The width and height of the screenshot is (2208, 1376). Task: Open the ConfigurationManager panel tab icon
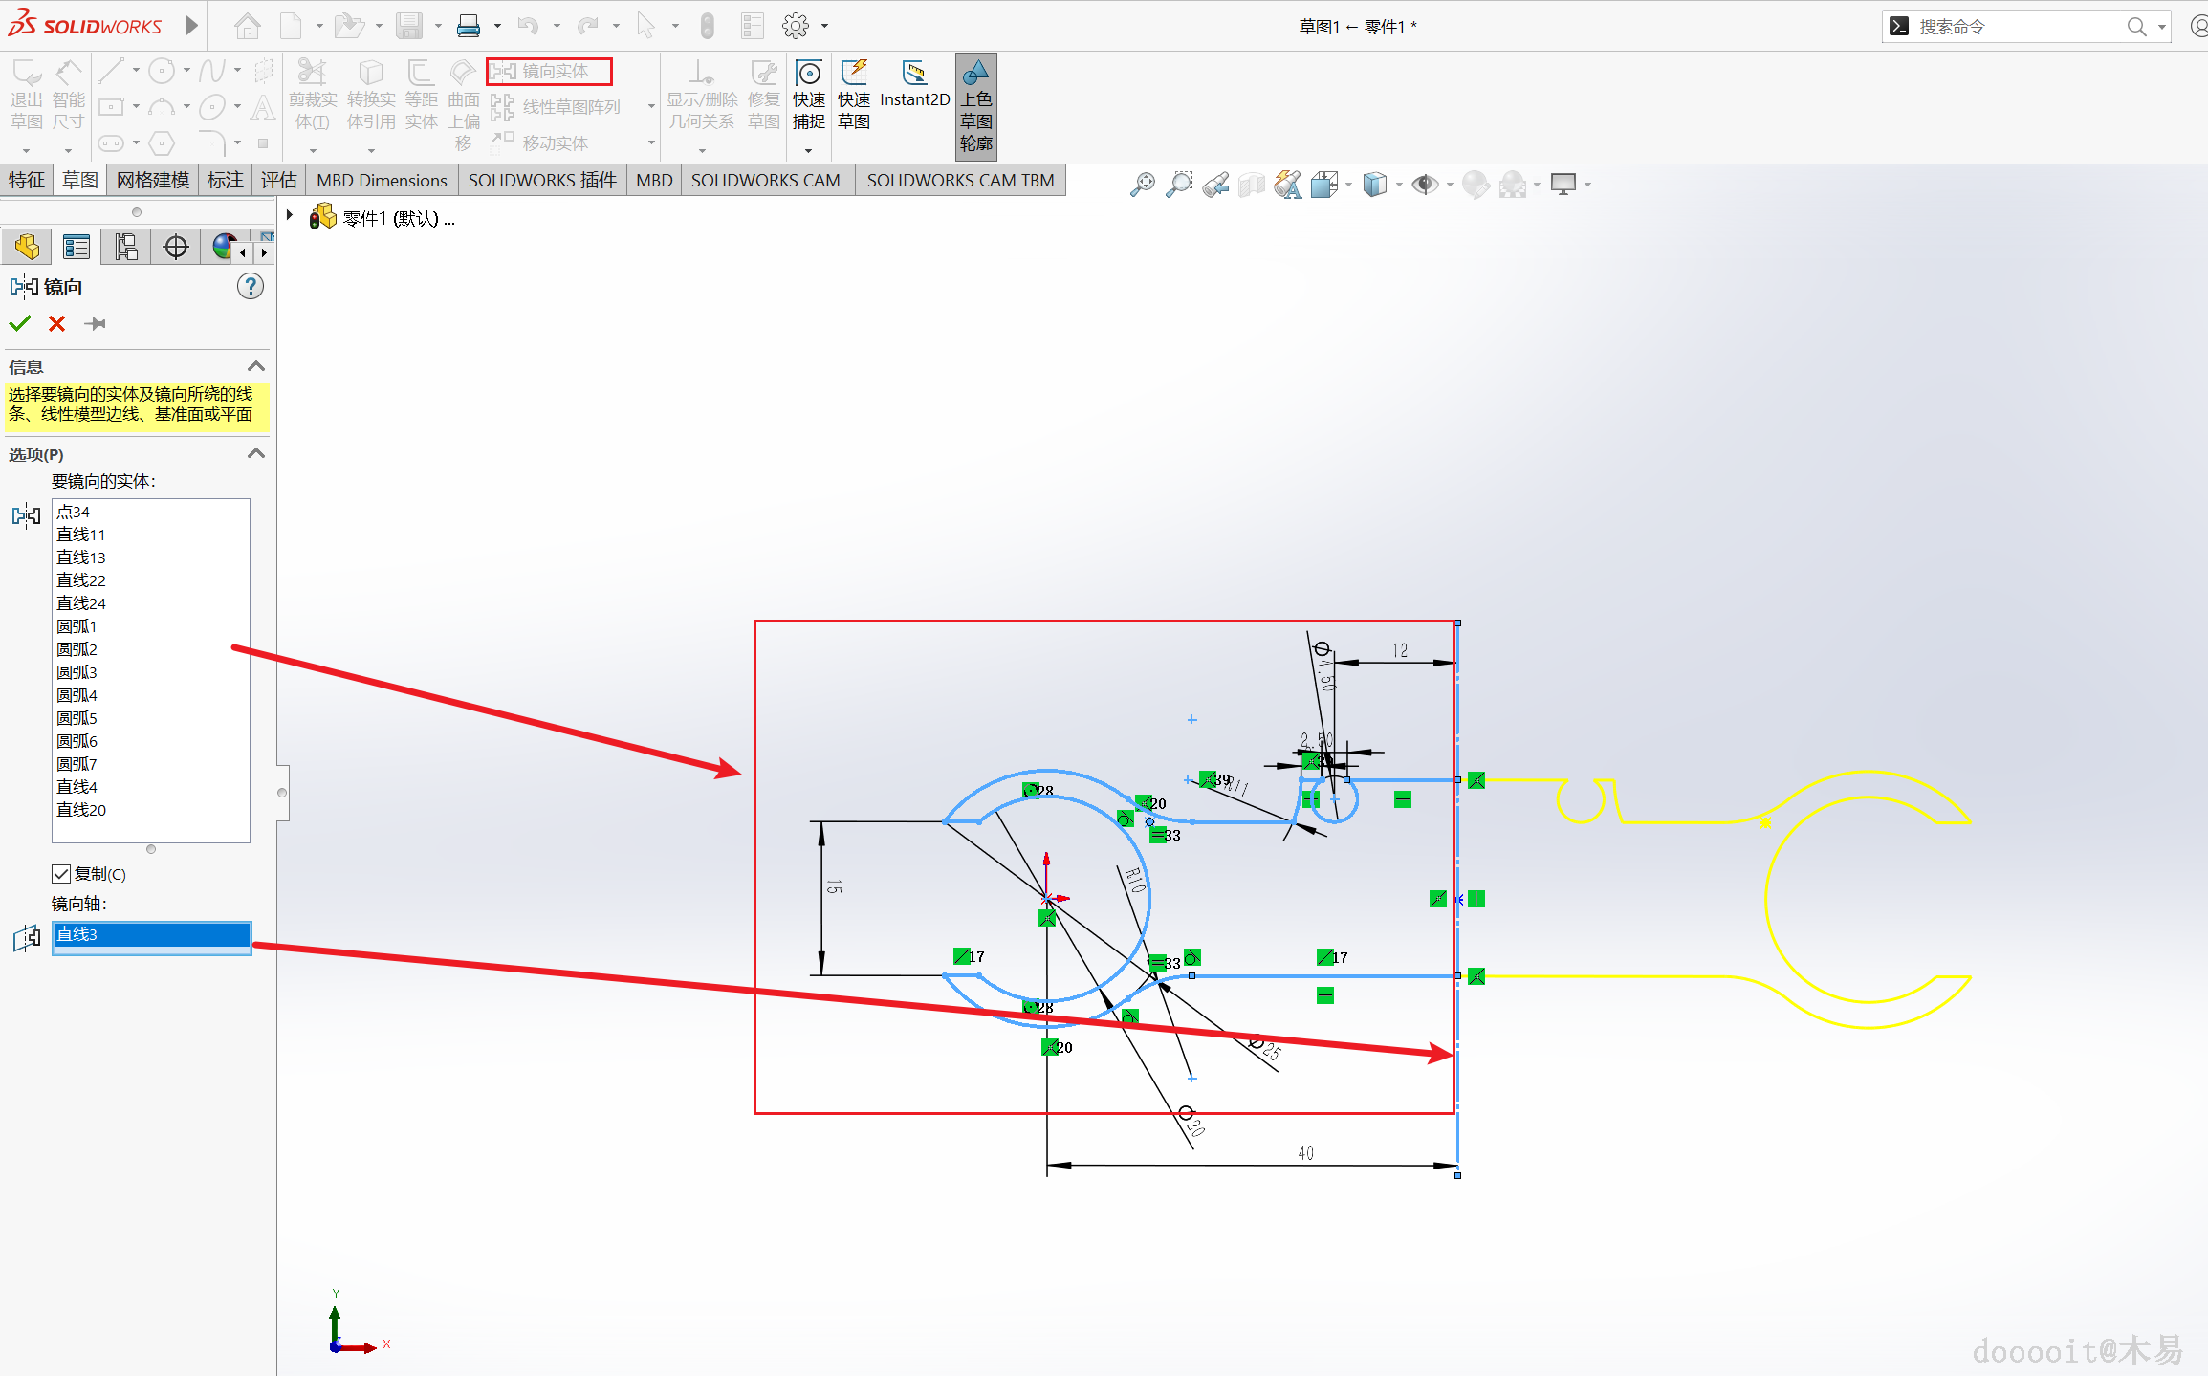click(x=125, y=248)
